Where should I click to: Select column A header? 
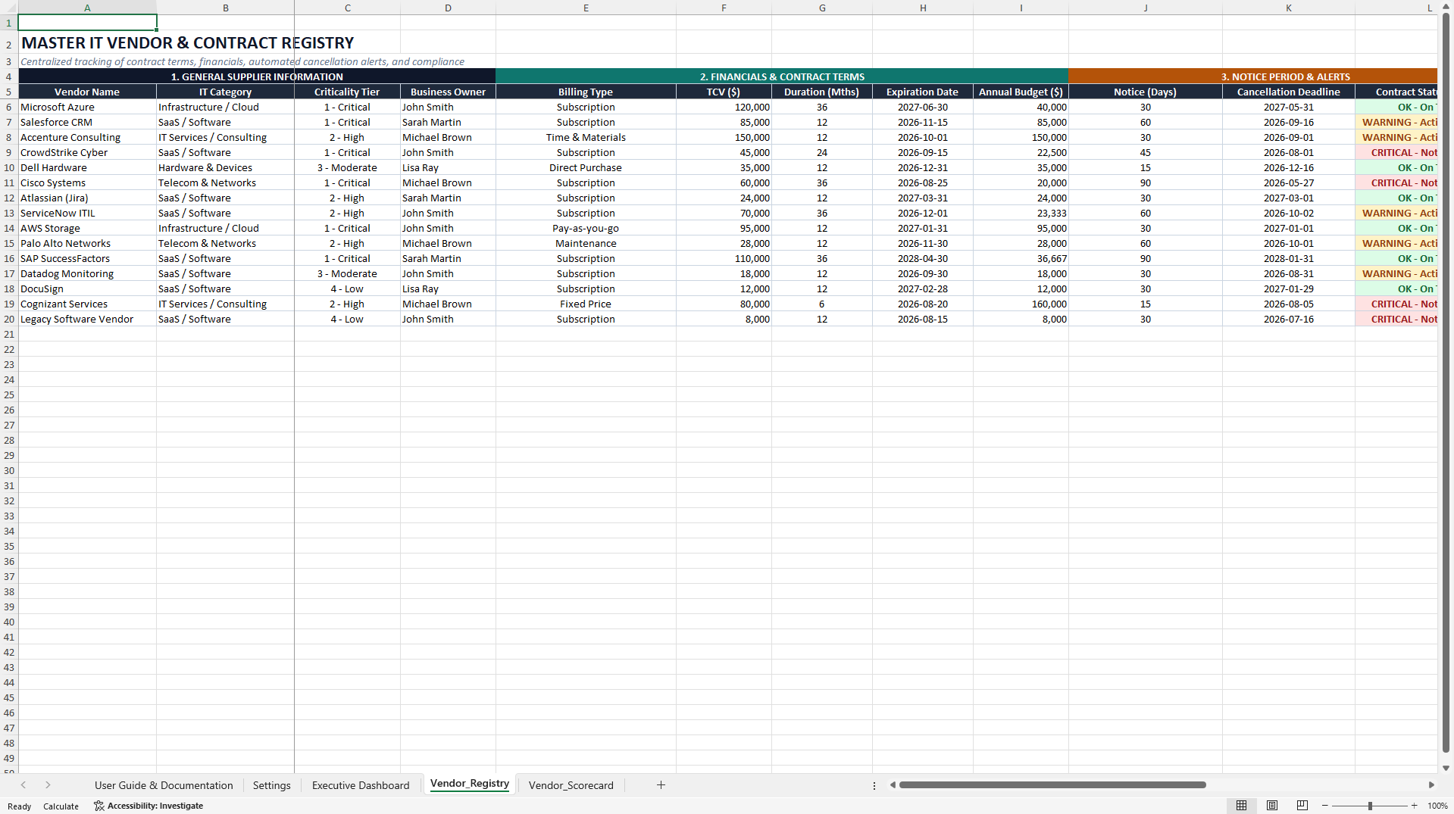coord(87,8)
